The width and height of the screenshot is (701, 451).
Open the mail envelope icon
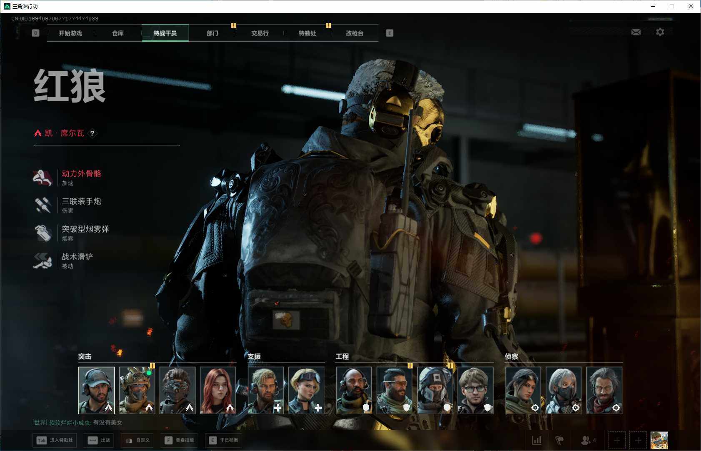point(636,32)
